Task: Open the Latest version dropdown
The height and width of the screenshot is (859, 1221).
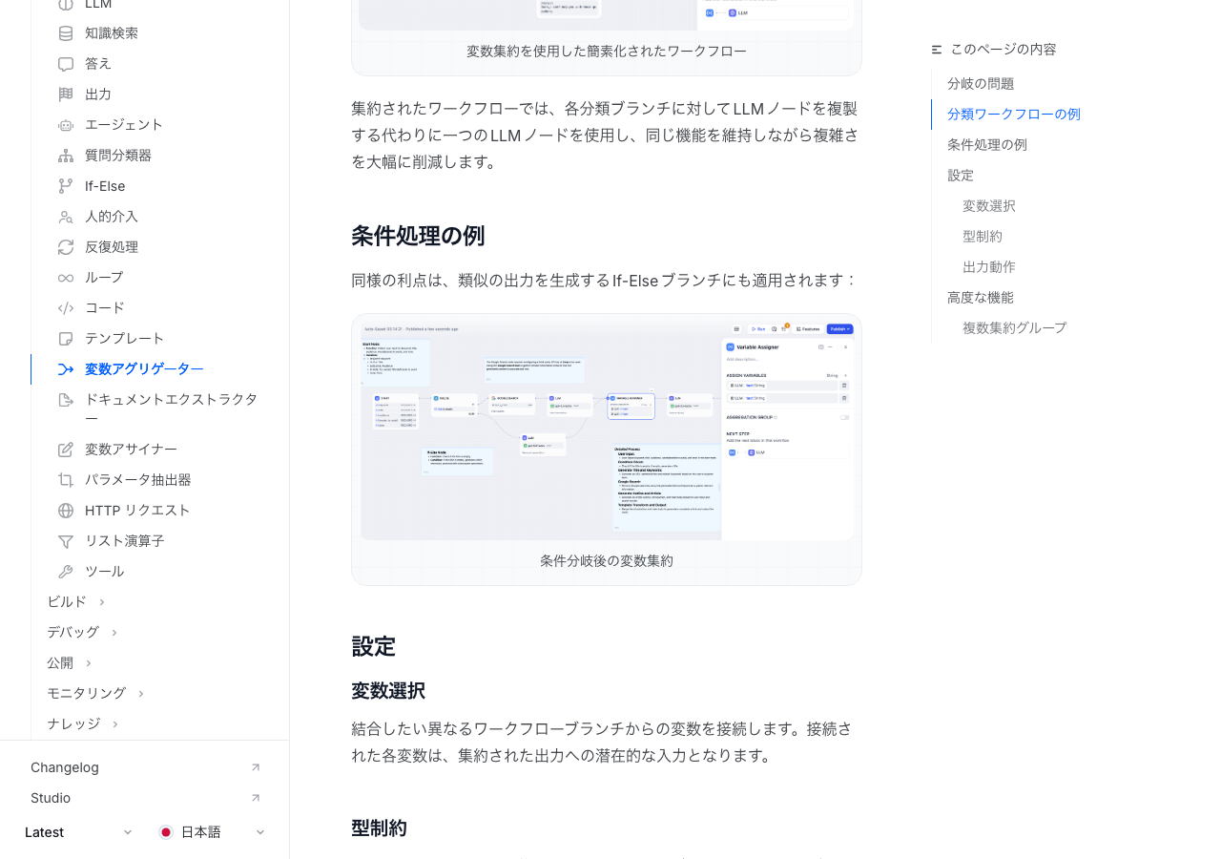Action: click(79, 832)
